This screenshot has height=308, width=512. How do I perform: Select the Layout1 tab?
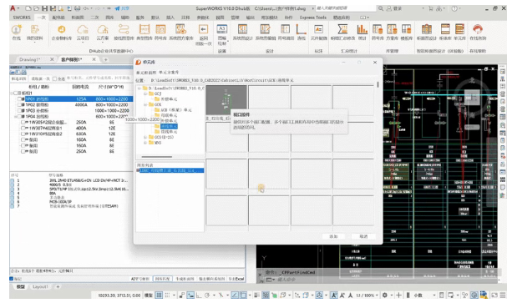pyautogui.click(x=40, y=287)
